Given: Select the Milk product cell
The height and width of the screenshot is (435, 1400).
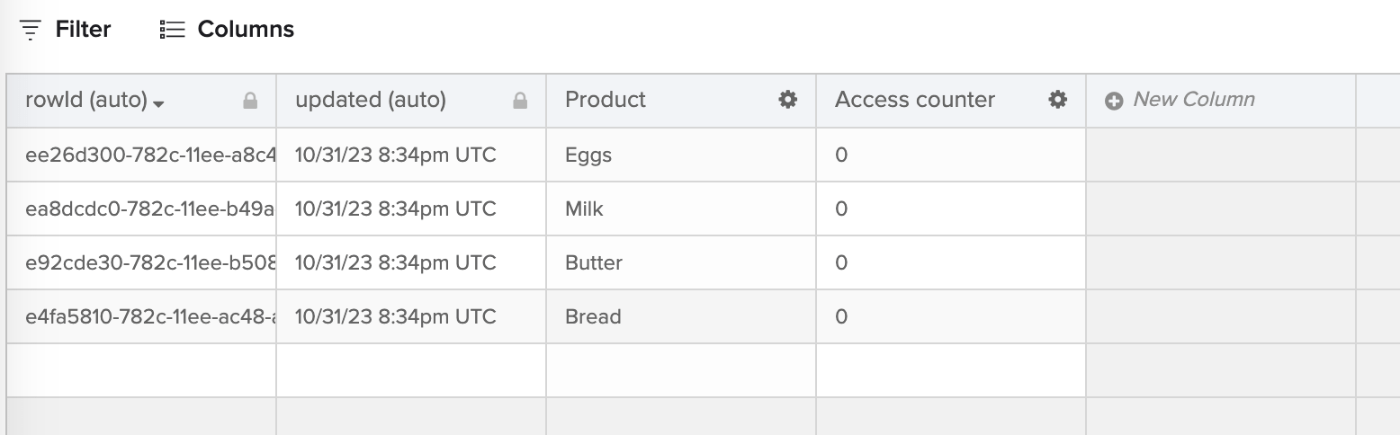Looking at the screenshot, I should (584, 209).
